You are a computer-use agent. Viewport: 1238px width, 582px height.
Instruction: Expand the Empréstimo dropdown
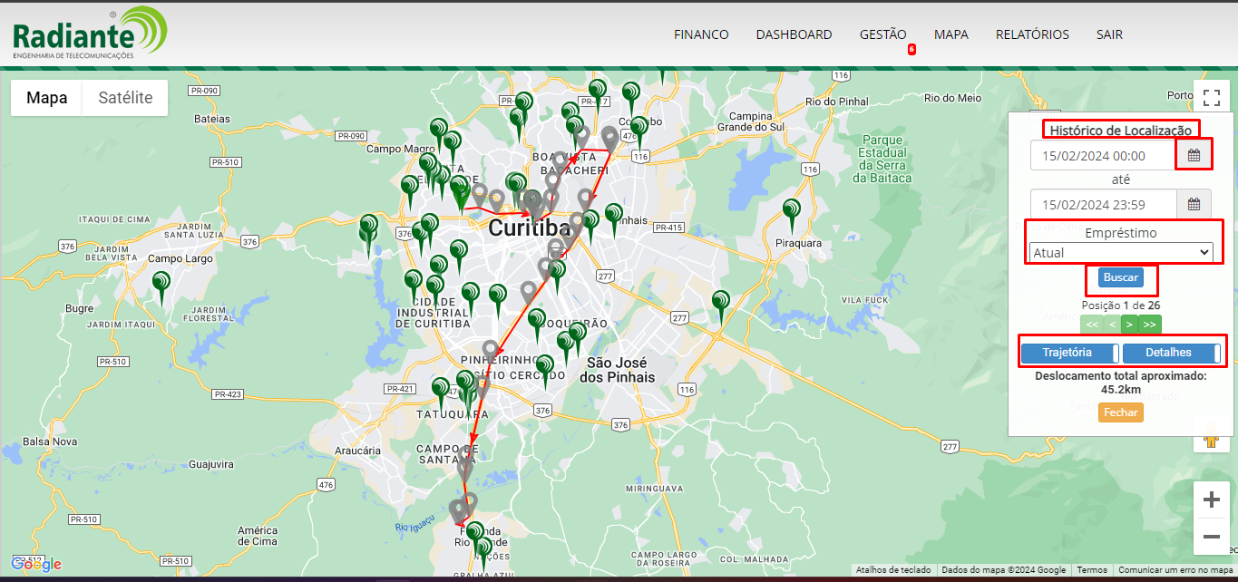click(1121, 253)
